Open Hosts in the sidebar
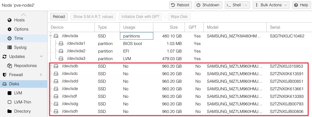312x117 pixels. (x=19, y=20)
